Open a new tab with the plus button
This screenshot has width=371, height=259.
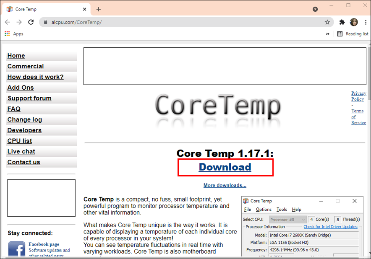99,9
